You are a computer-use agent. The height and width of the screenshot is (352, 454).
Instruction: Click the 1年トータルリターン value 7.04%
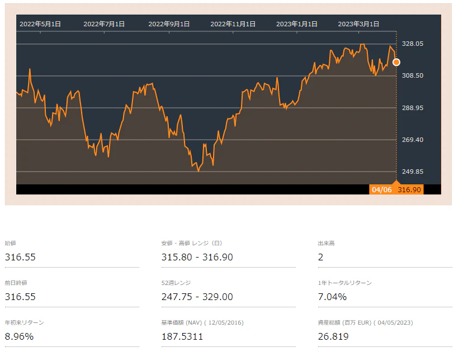click(332, 297)
